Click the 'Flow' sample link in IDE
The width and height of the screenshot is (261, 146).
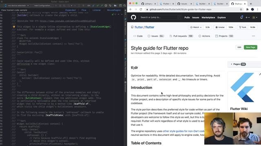(84, 10)
